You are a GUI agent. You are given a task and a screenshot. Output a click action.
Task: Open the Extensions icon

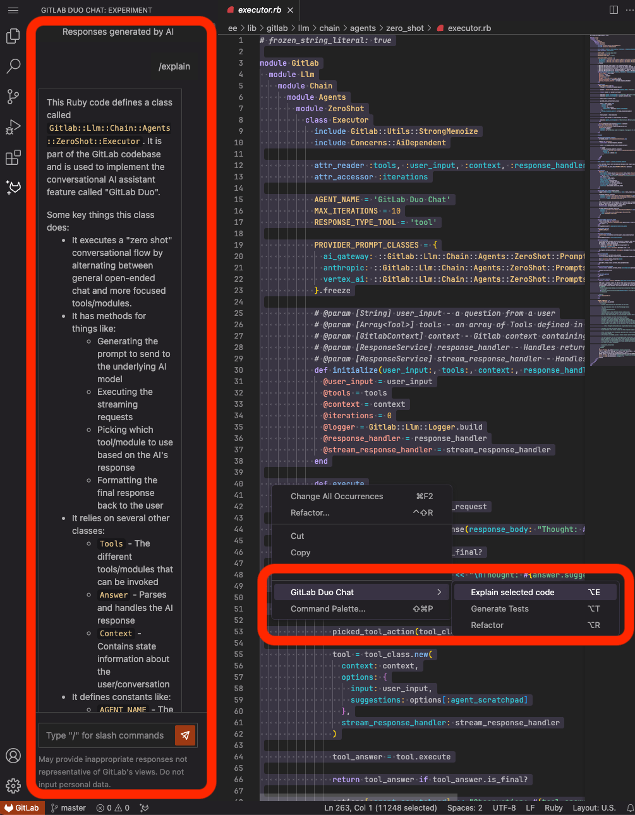click(13, 157)
